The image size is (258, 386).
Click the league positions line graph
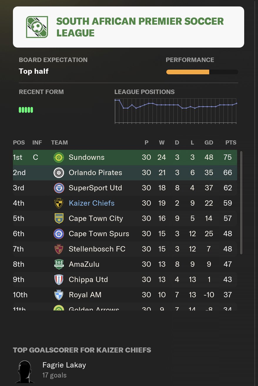175,111
